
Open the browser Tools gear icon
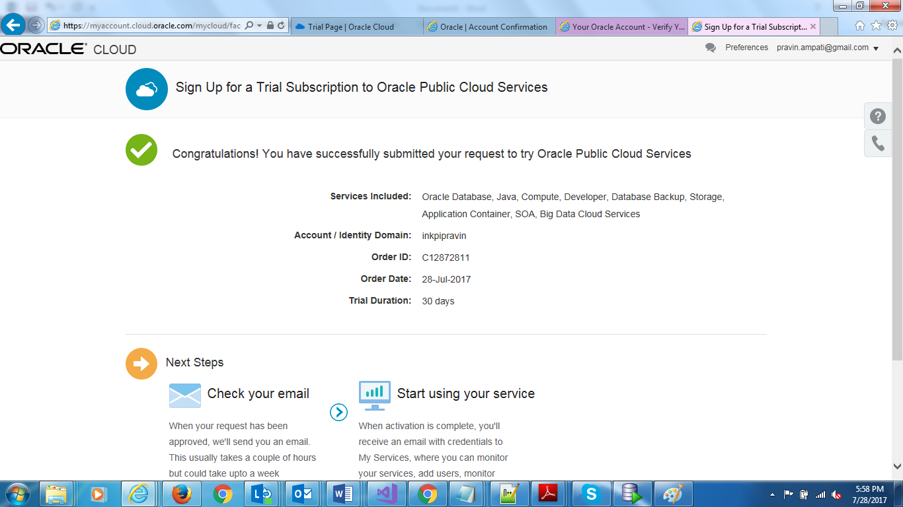[894, 26]
